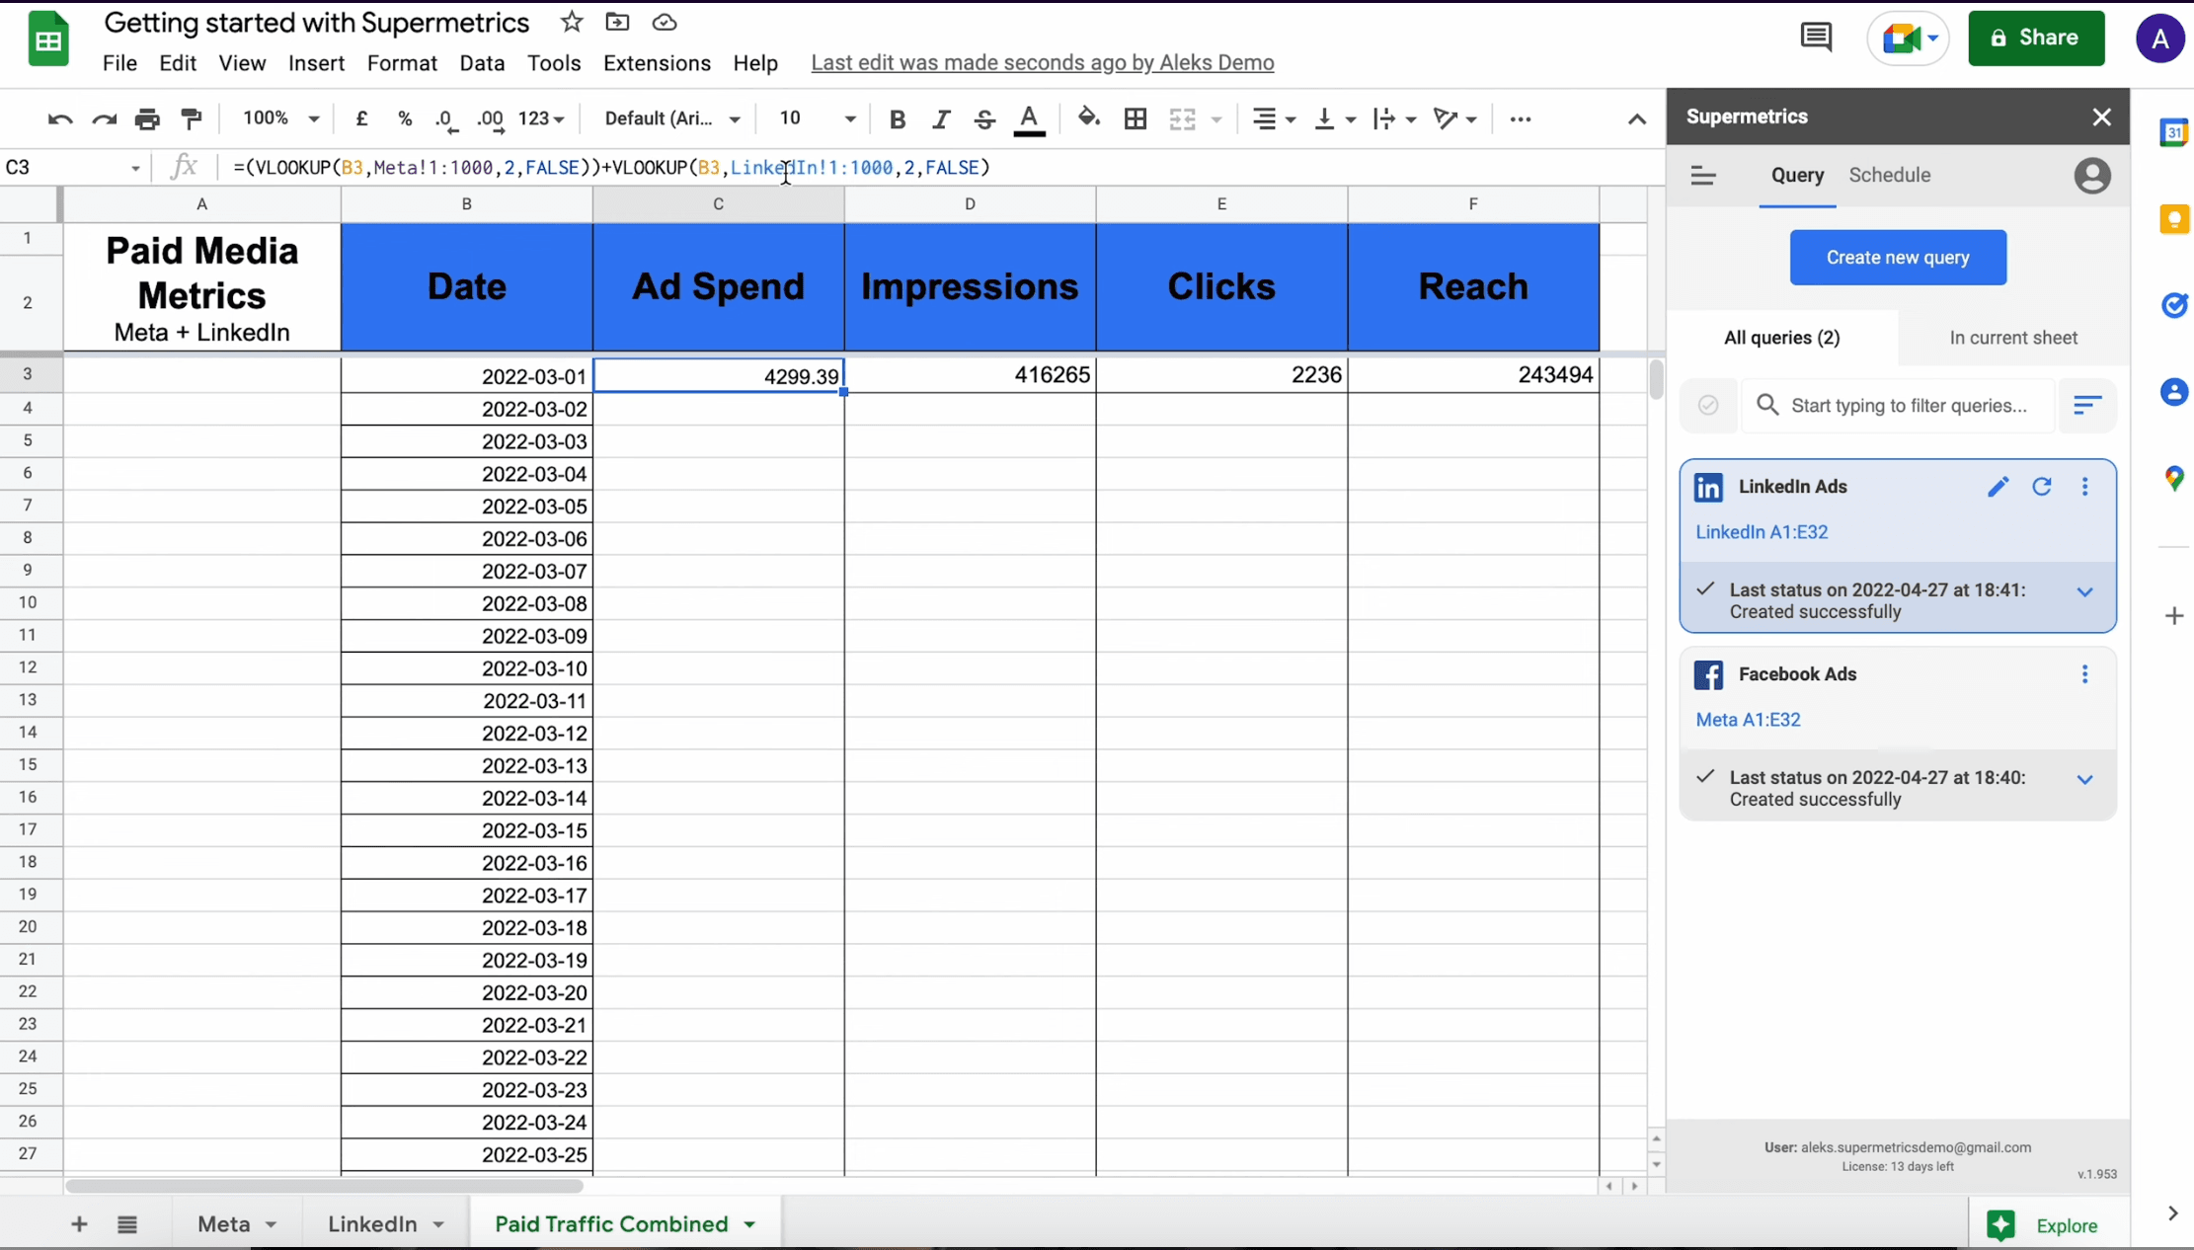Open the Format menu

tap(402, 63)
